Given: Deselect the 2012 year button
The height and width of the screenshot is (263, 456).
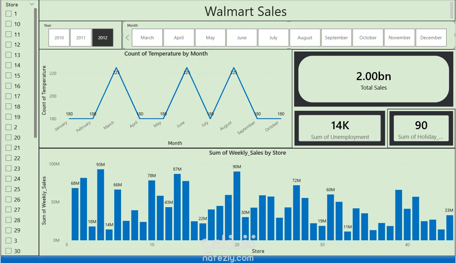Looking at the screenshot, I should click(103, 38).
